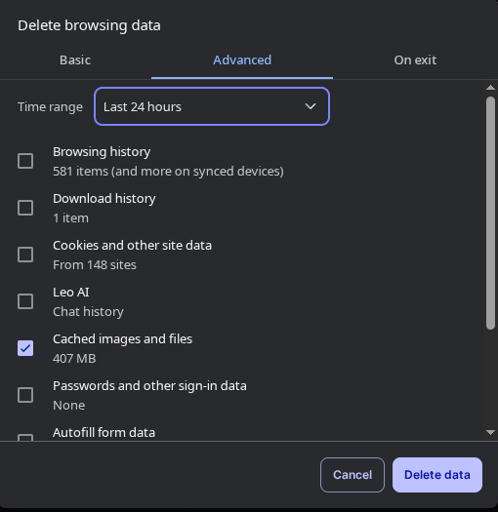Click the Cached images and files label
498x512 pixels.
tap(123, 339)
